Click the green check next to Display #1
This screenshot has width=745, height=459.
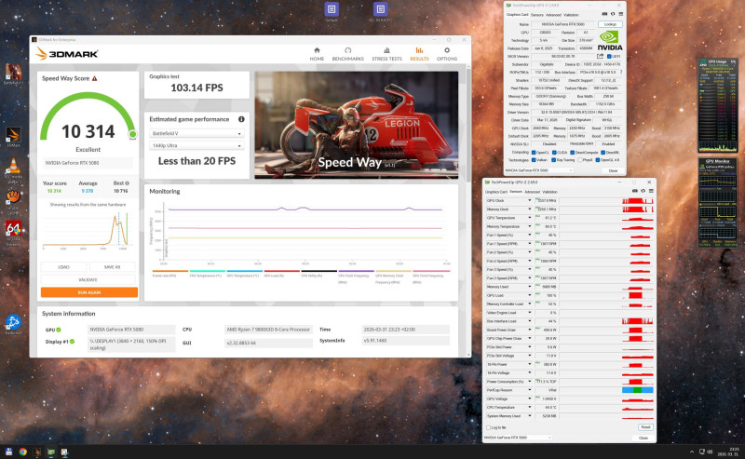pyautogui.click(x=73, y=341)
